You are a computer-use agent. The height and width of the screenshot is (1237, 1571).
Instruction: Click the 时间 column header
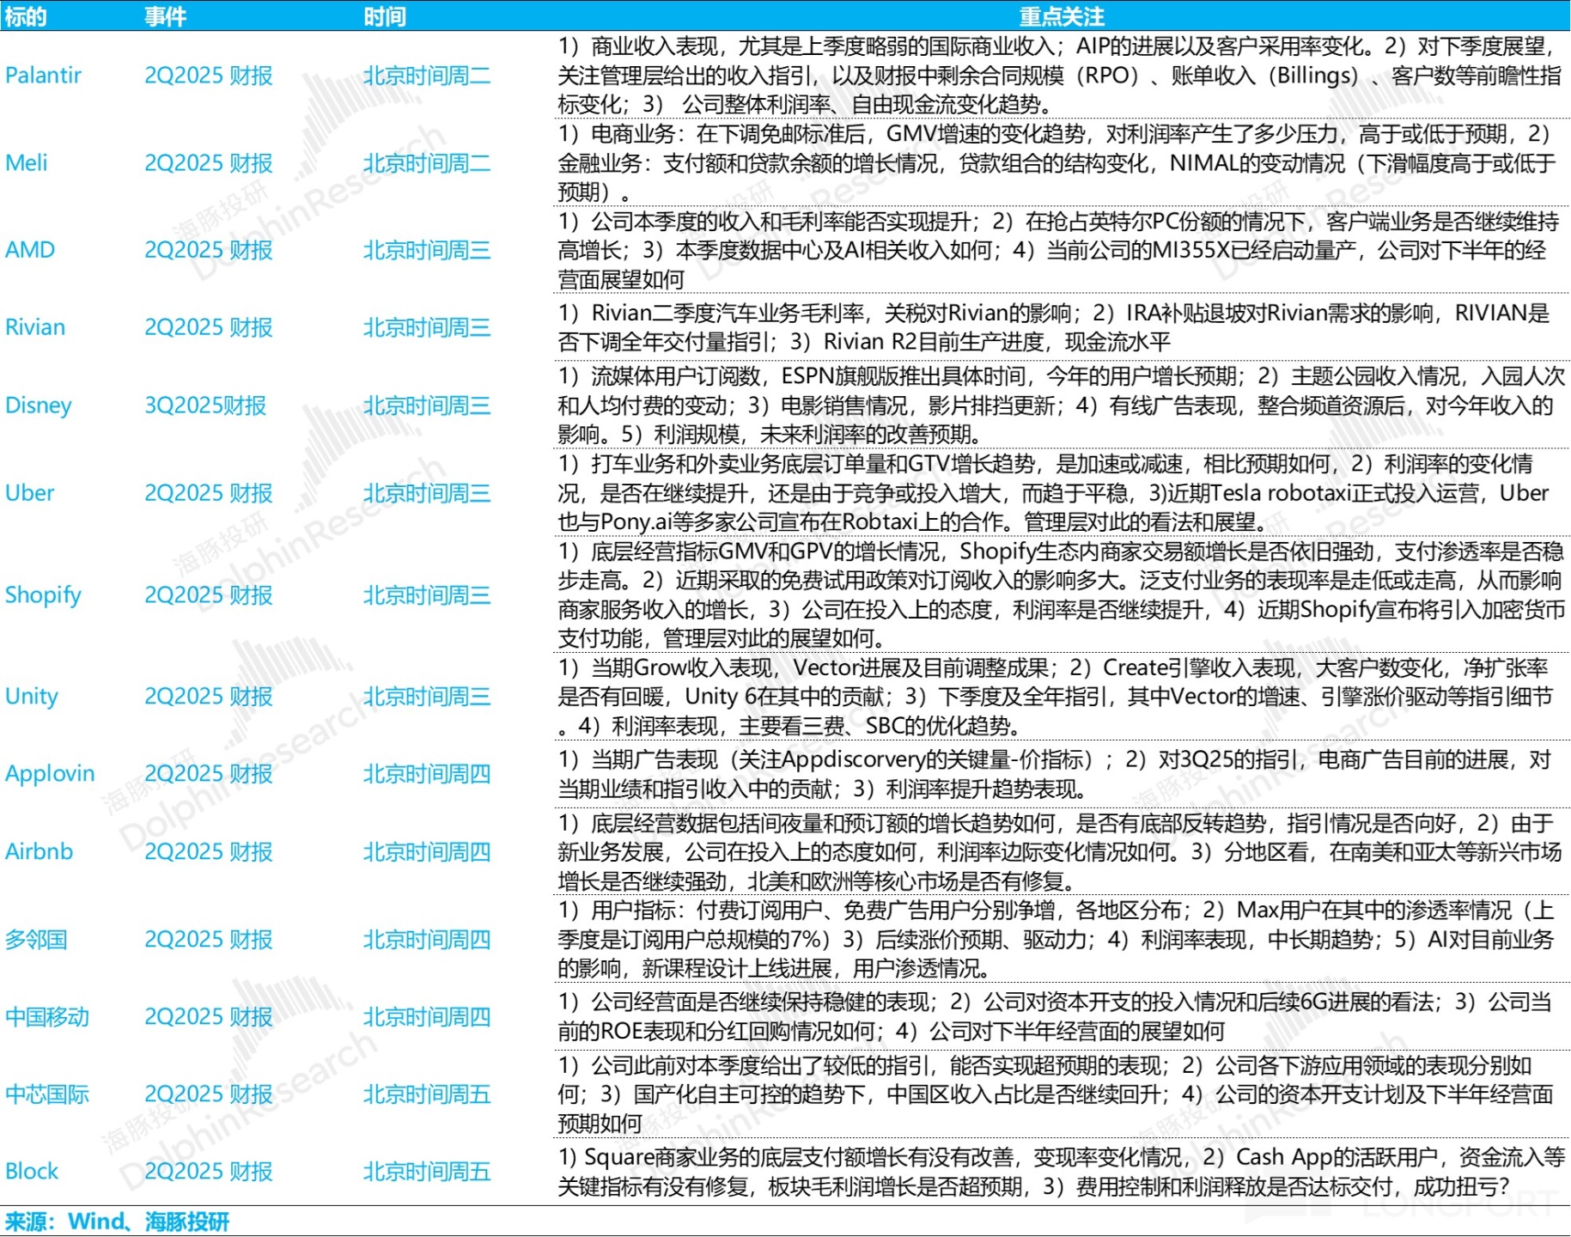(x=384, y=15)
